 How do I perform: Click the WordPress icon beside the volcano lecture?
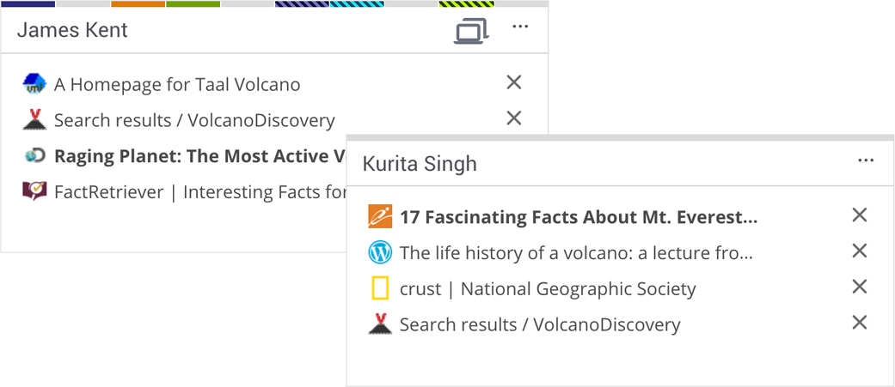tap(380, 253)
